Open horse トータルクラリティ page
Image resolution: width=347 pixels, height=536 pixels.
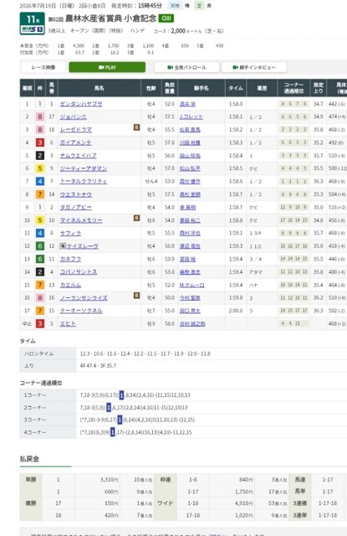pyautogui.click(x=84, y=182)
